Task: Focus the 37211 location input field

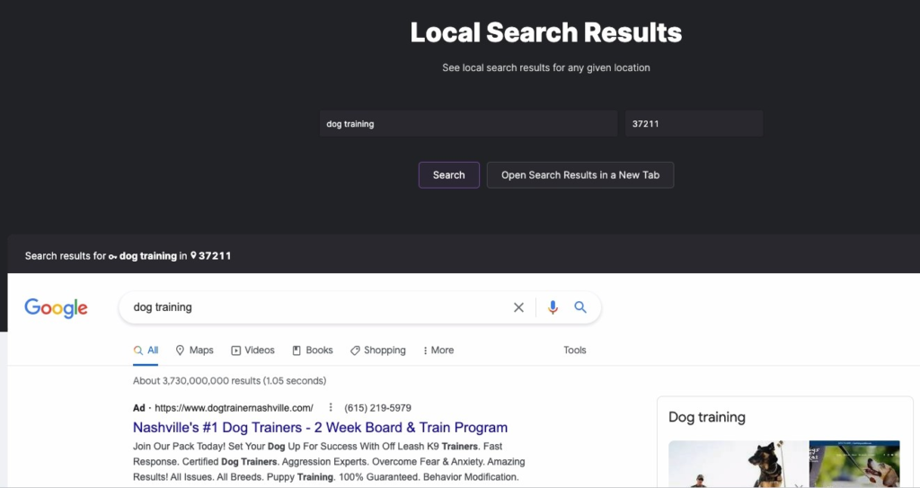Action: pos(694,124)
